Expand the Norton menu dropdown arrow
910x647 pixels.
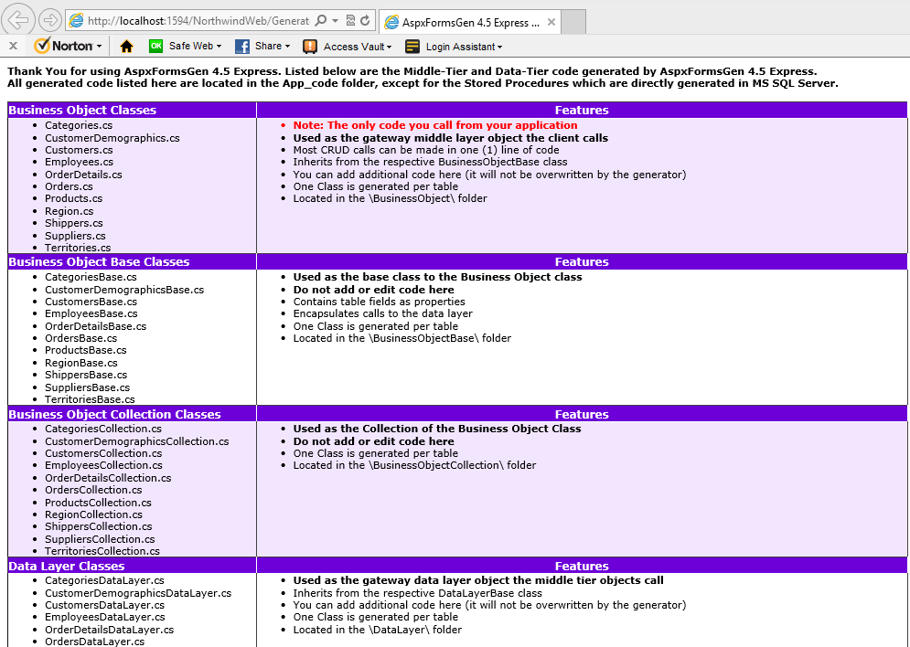100,47
